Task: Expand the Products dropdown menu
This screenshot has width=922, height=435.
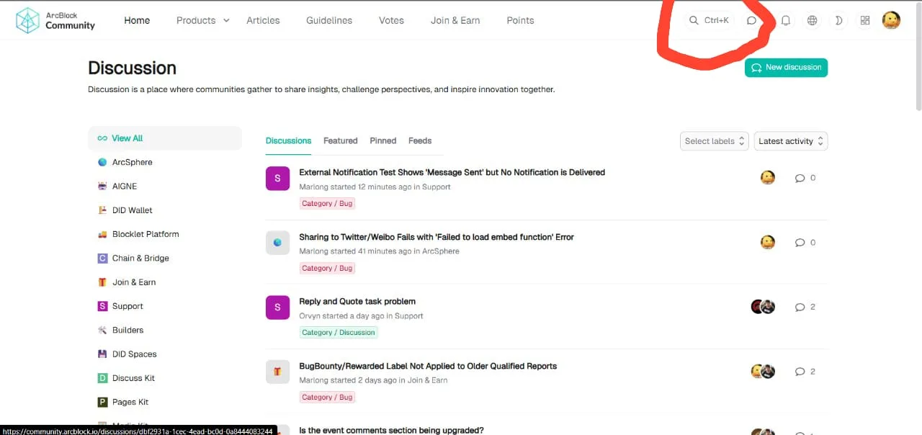Action: point(203,20)
